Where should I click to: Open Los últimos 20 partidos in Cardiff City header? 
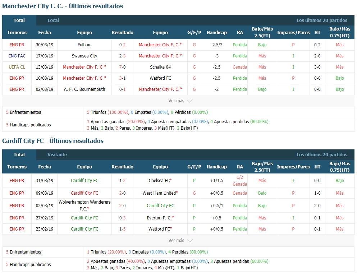[x=322, y=155]
